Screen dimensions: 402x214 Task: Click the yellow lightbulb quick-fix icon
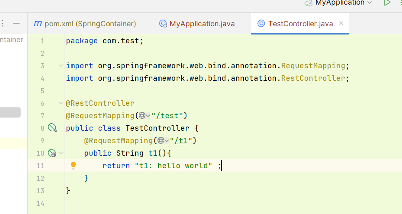(x=73, y=166)
